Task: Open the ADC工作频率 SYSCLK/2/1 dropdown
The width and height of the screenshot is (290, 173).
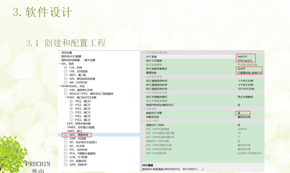Action: pyautogui.click(x=245, y=61)
